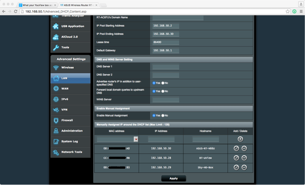Set Forward local domain queries to Yes
Screen dimensions: 305x185
tap(154, 91)
